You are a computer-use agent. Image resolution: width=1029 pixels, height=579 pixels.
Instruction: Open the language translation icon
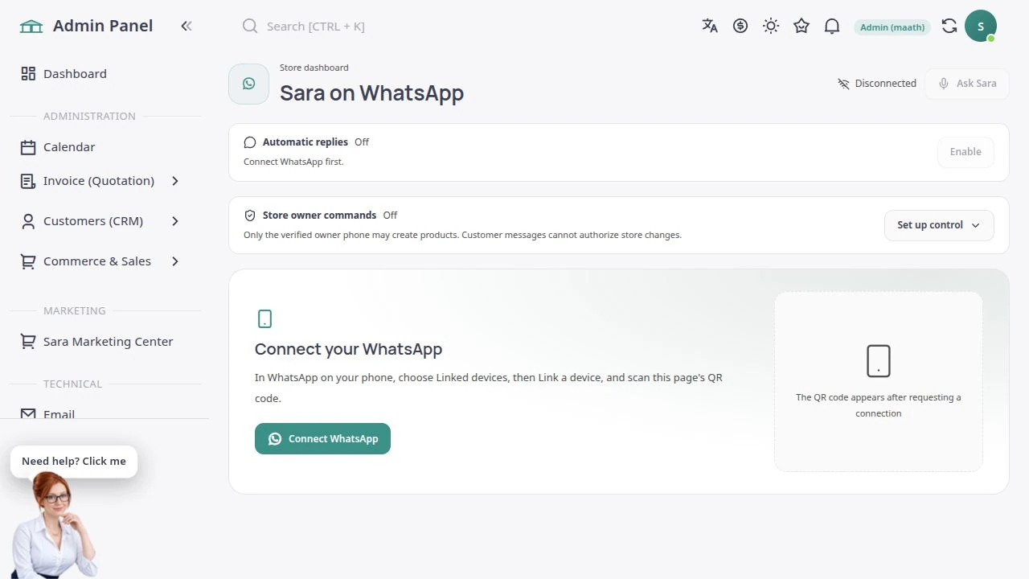point(710,26)
